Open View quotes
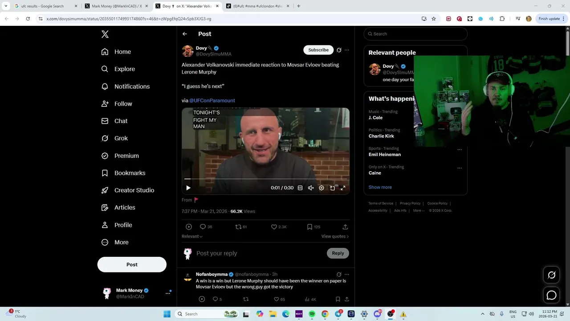The height and width of the screenshot is (321, 570). pos(335,236)
